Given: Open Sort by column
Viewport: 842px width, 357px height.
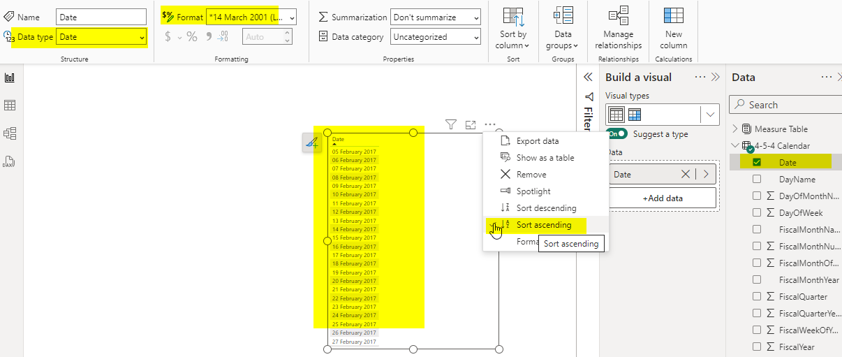Looking at the screenshot, I should pyautogui.click(x=514, y=29).
